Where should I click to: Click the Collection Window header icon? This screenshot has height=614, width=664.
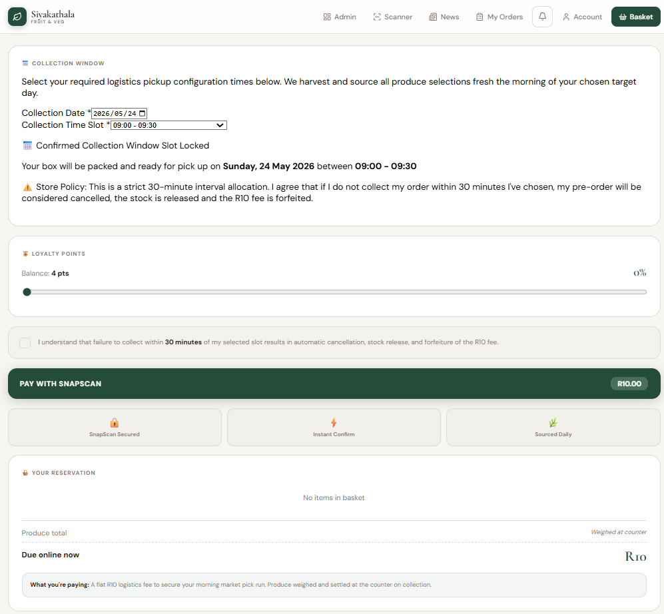point(25,63)
